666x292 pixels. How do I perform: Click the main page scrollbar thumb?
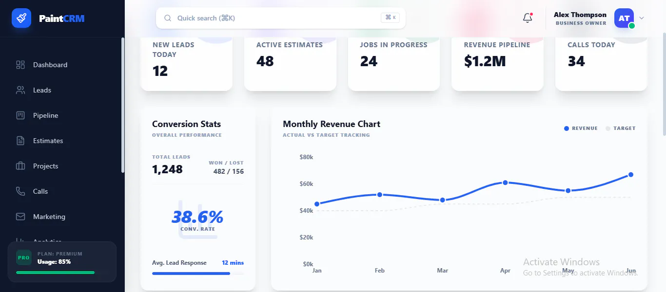point(664,84)
